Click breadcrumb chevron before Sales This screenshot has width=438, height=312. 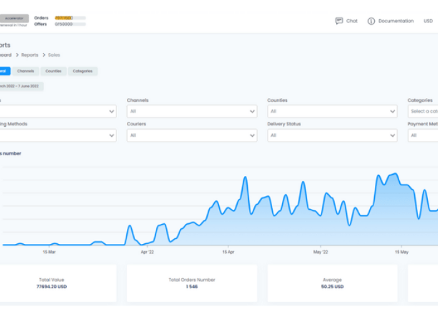44,55
